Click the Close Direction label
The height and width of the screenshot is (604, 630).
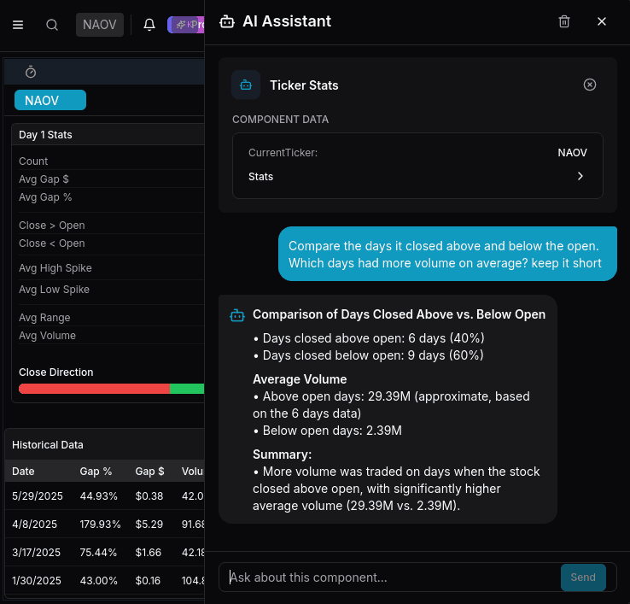pos(55,372)
